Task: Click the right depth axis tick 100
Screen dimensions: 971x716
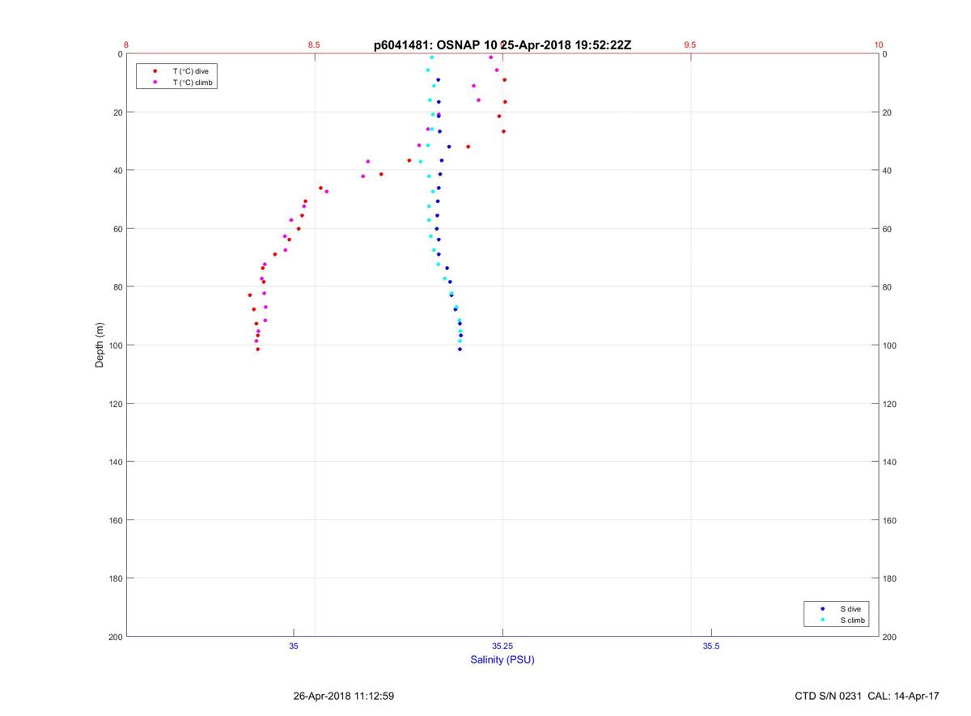Action: click(x=890, y=345)
